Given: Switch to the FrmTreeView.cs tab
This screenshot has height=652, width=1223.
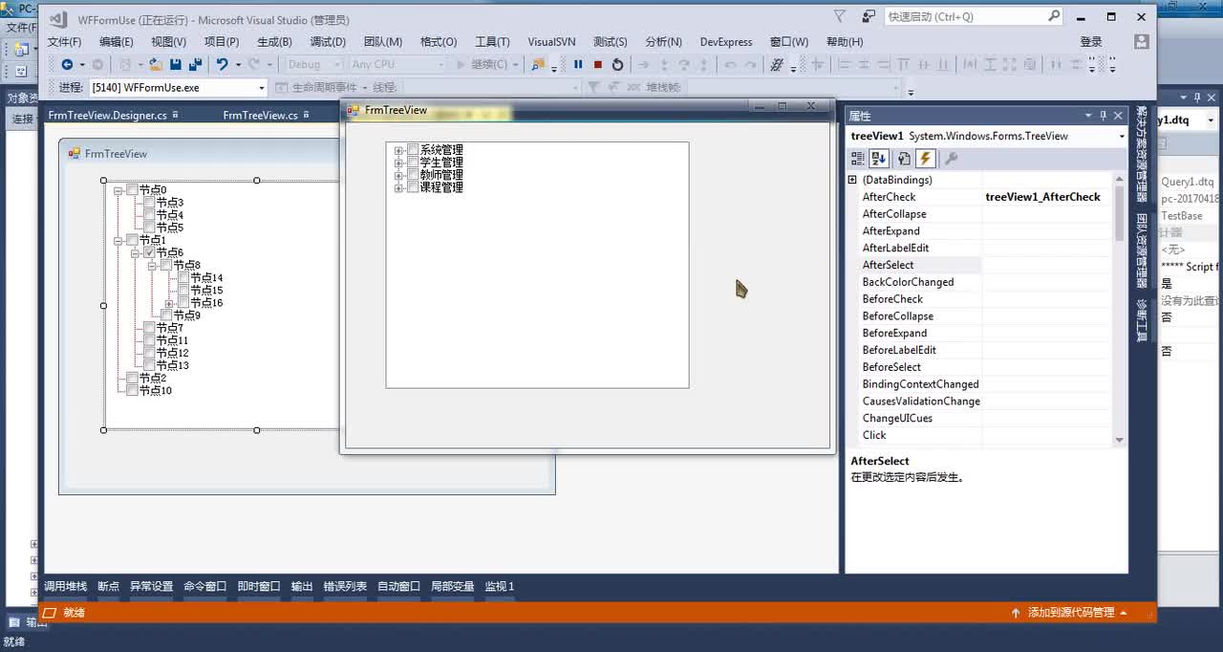Looking at the screenshot, I should click(x=260, y=115).
